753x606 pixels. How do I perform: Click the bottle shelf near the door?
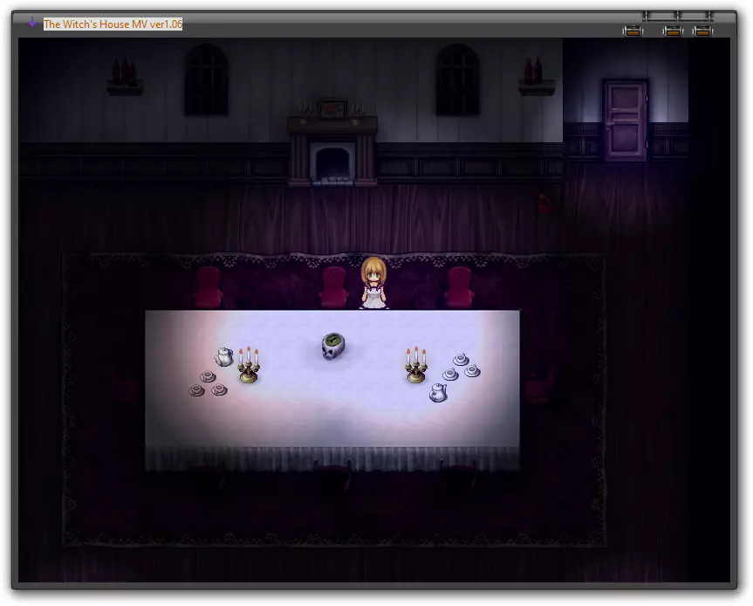537,77
